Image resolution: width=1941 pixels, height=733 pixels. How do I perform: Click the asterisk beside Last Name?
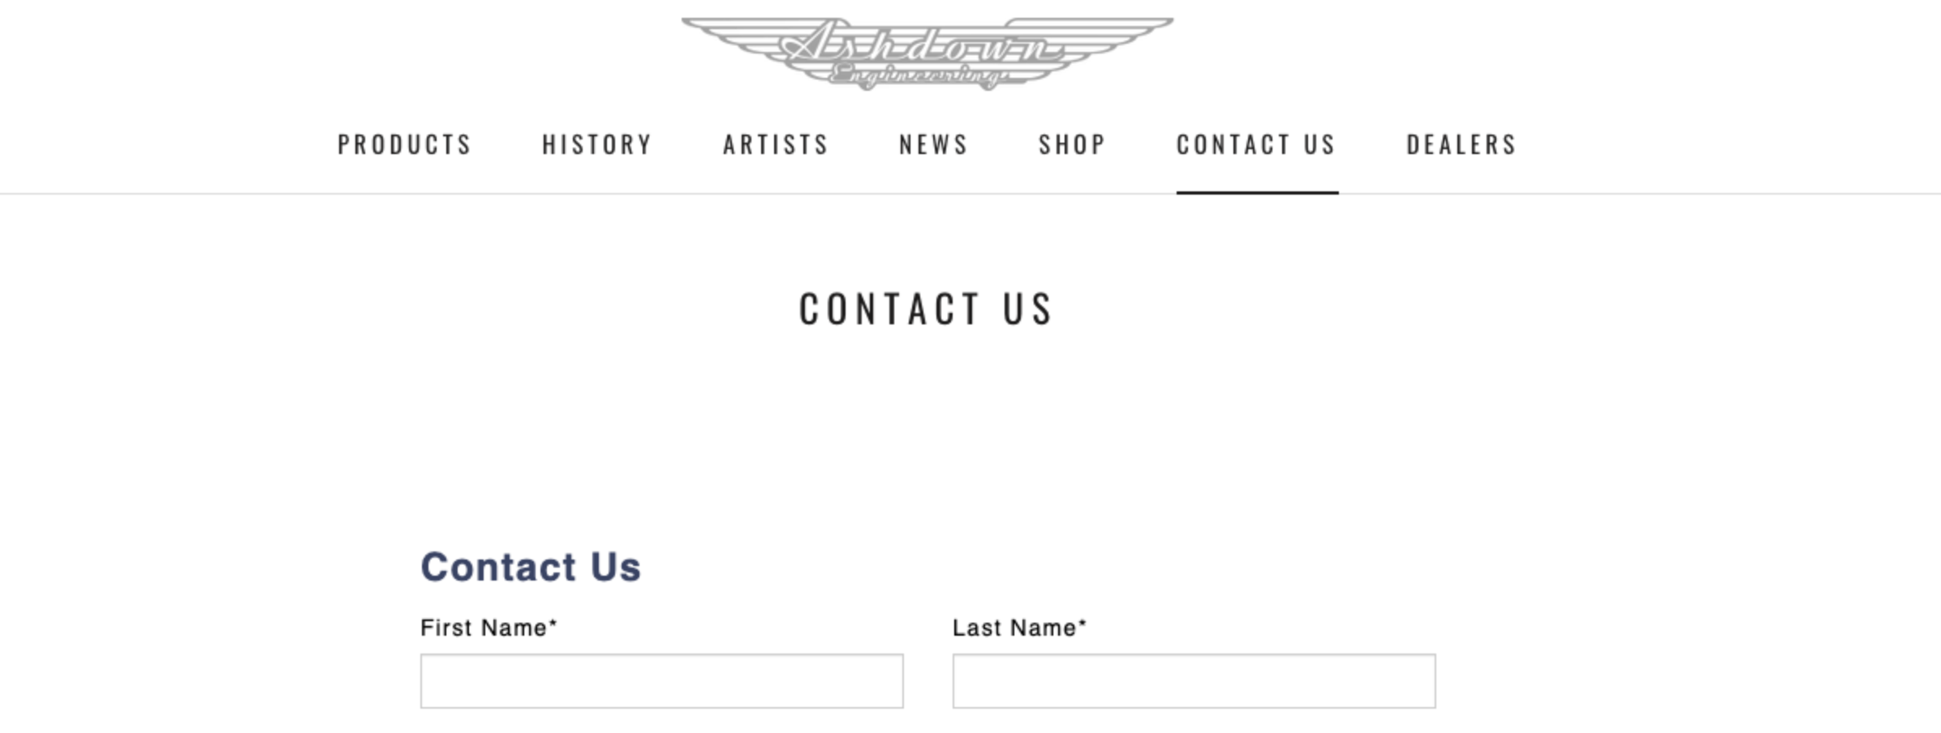[x=1082, y=624]
